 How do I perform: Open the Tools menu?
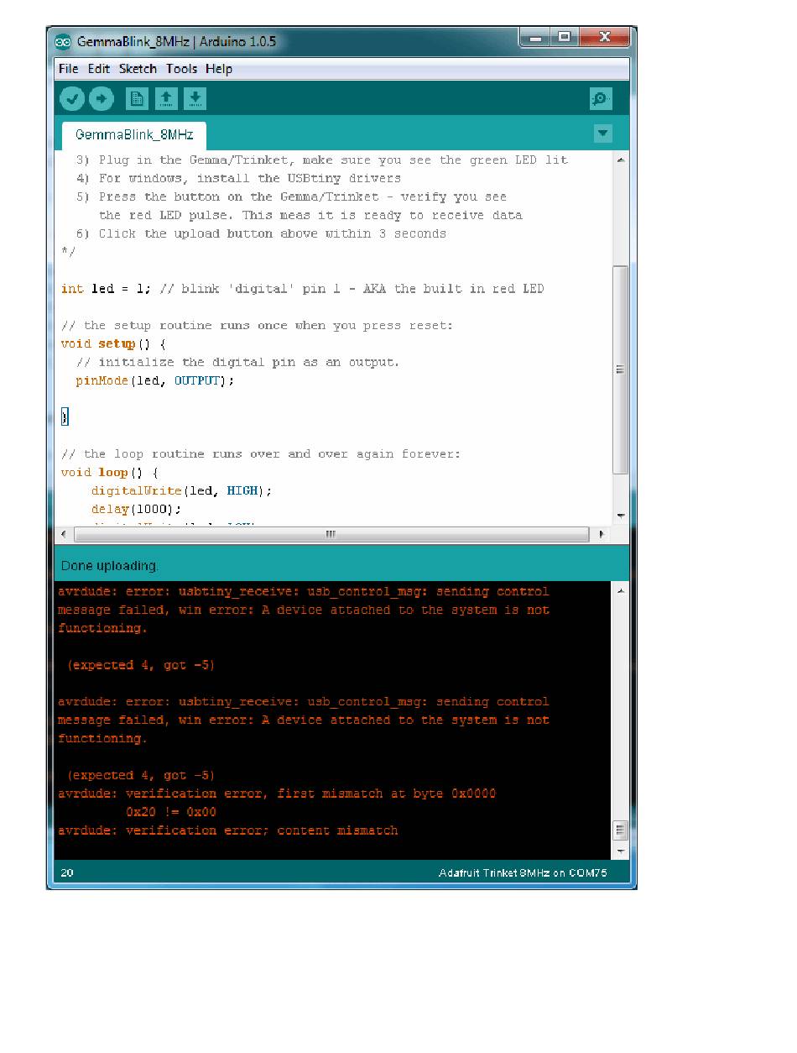(181, 69)
